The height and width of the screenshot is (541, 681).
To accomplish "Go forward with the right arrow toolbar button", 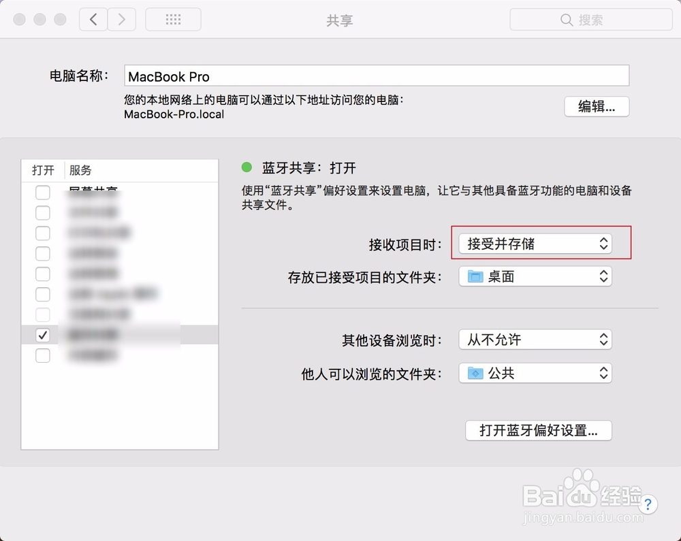I will (122, 20).
